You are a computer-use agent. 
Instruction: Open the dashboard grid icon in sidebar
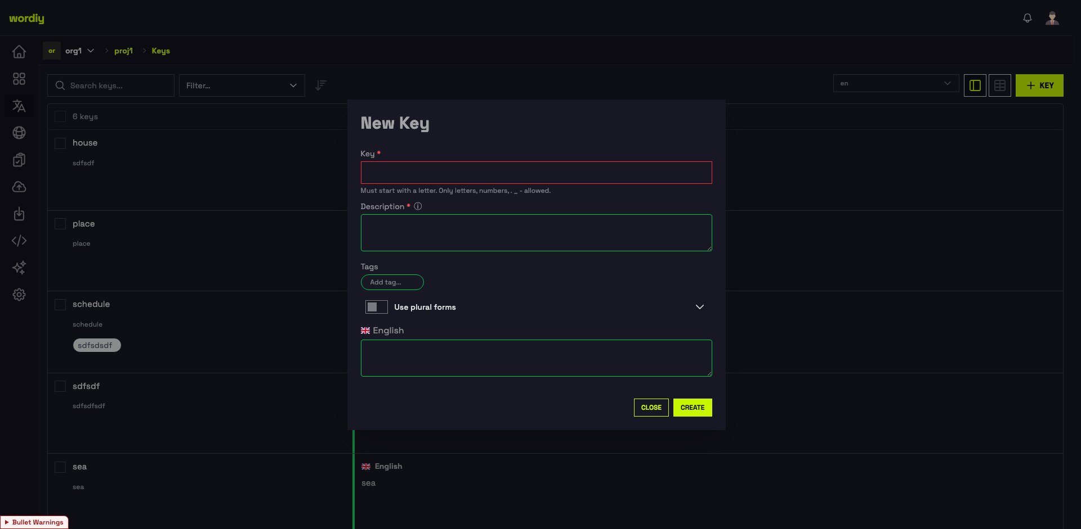tap(19, 79)
